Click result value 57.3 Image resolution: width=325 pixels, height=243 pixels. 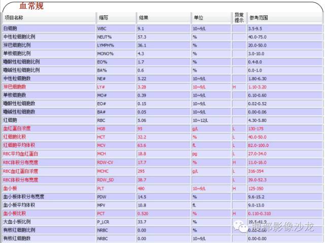(142, 37)
